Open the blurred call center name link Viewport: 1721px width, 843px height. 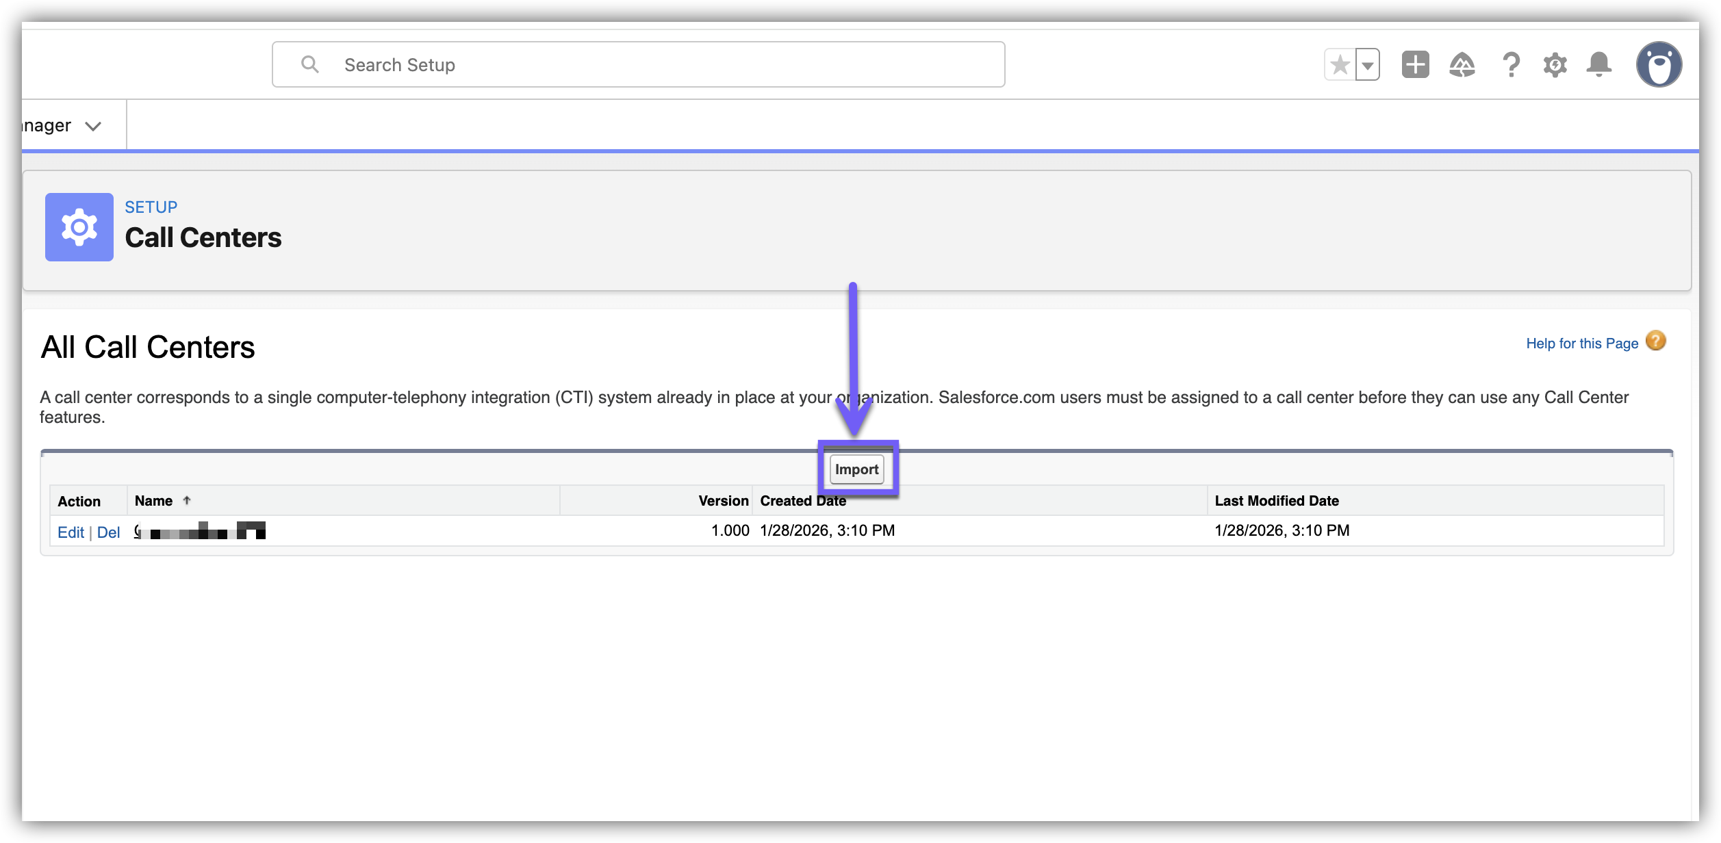(200, 531)
